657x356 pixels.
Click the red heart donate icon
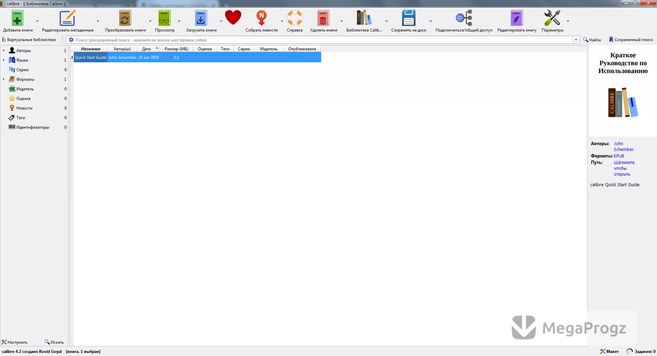click(x=233, y=18)
